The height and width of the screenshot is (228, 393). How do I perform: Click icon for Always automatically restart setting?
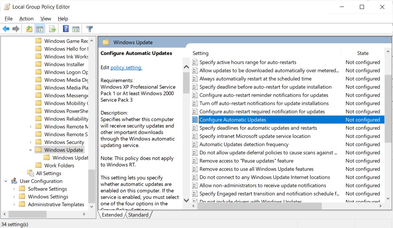(x=195, y=79)
